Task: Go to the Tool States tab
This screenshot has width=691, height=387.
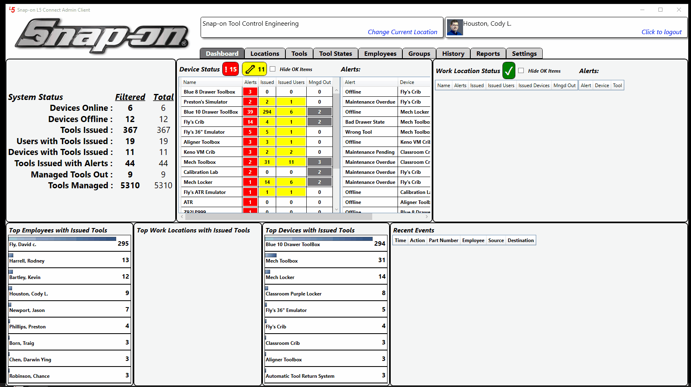Action: 335,53
